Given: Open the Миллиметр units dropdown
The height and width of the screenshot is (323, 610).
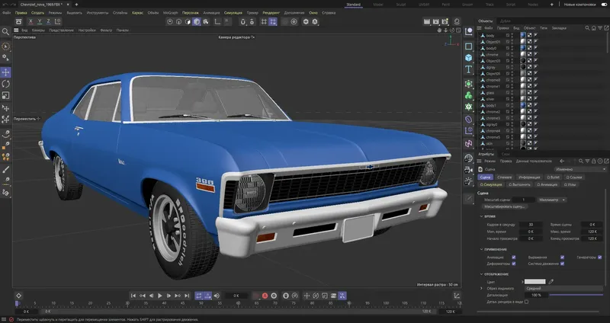Looking at the screenshot, I should (x=552, y=200).
